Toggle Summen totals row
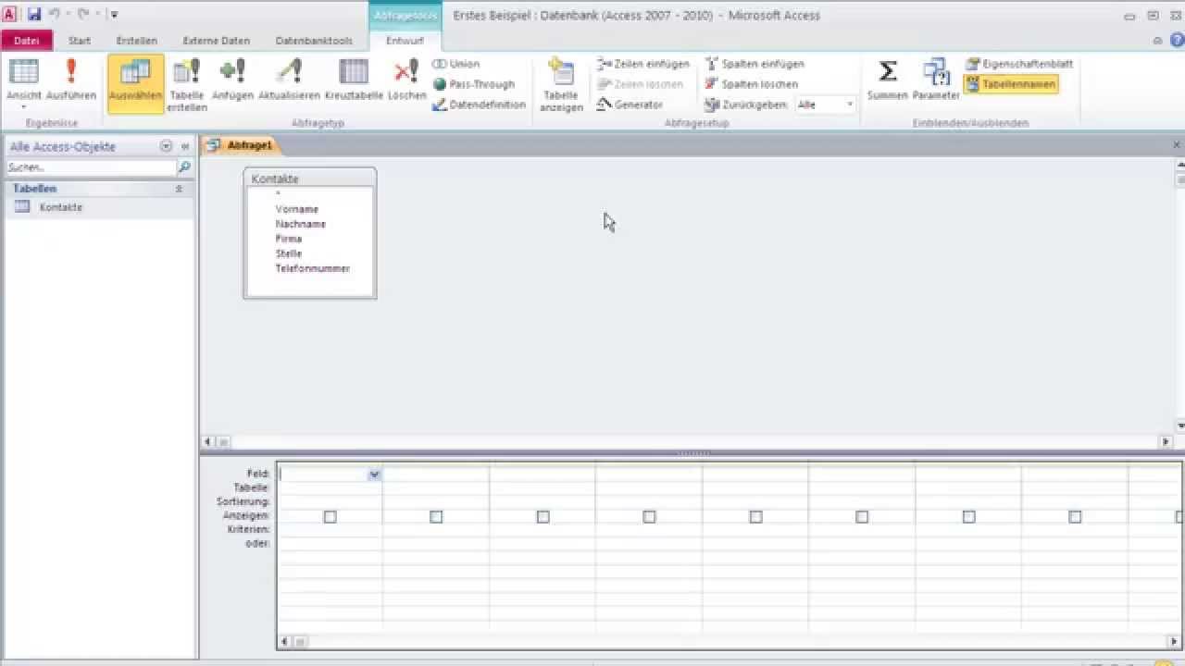The width and height of the screenshot is (1185, 666). click(x=887, y=80)
